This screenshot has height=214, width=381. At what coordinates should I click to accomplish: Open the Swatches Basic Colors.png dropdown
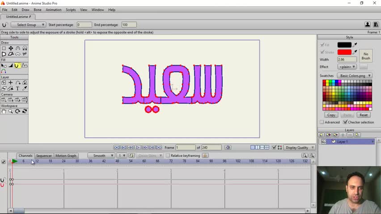355,76
